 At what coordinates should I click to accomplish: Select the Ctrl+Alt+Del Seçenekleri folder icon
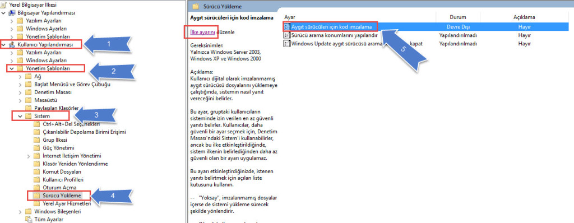pos(36,124)
